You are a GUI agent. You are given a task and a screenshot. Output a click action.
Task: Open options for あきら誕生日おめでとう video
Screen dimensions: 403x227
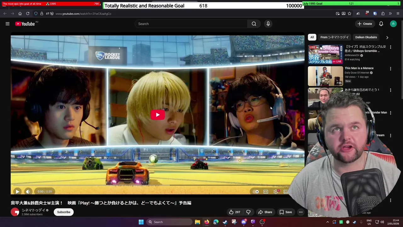[390, 90]
